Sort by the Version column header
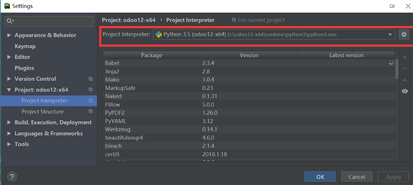 click(249, 55)
